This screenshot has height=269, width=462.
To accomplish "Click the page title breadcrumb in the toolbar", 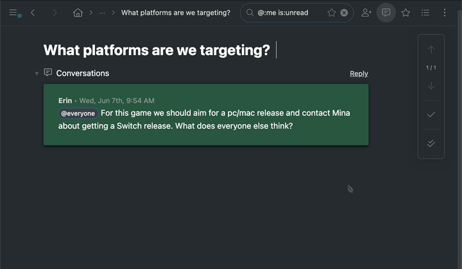I will (x=175, y=12).
